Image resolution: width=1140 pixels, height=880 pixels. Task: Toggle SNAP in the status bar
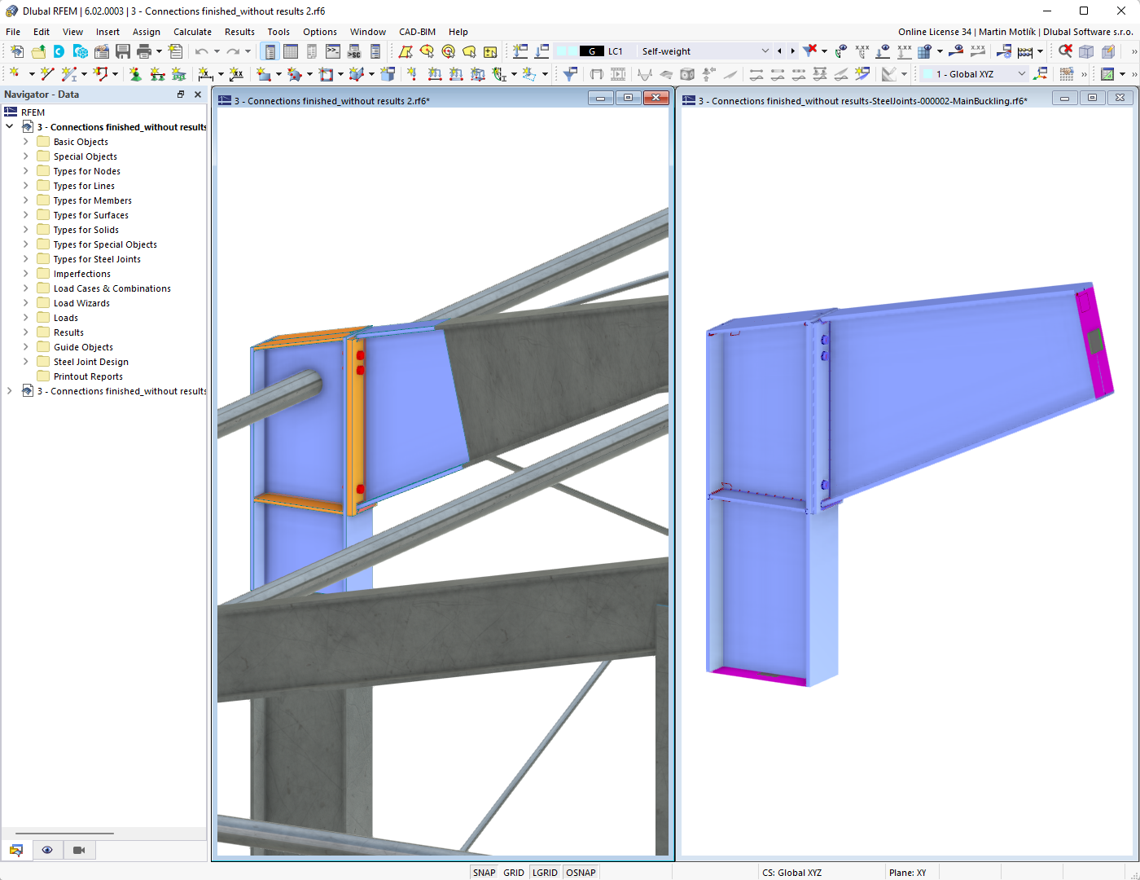484,872
